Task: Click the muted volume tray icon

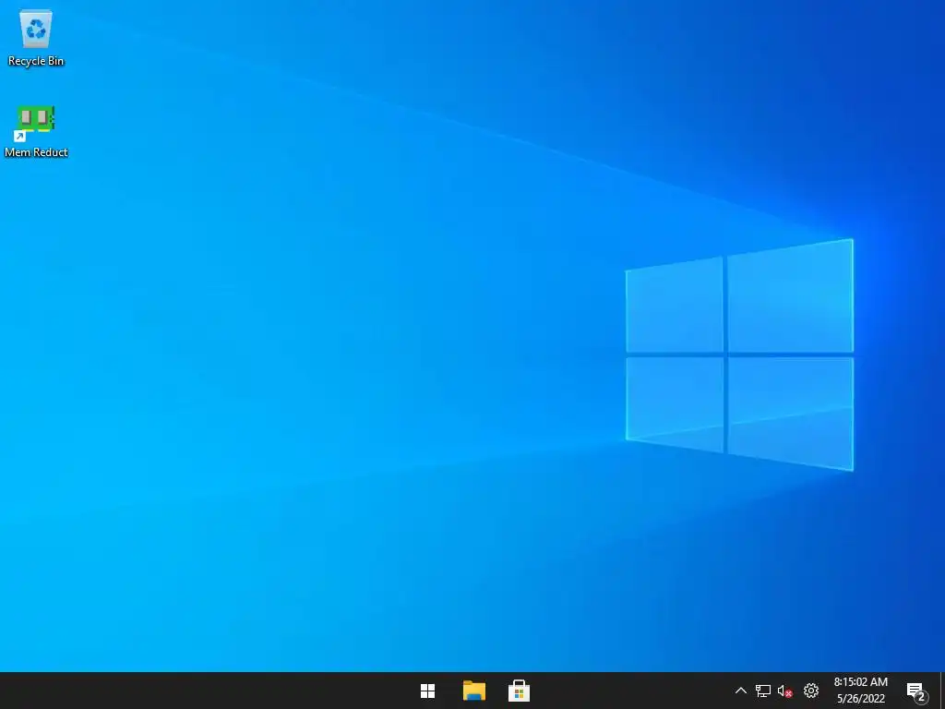Action: coord(784,691)
